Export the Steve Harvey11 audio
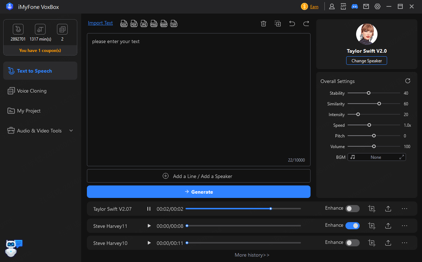 tap(388, 226)
